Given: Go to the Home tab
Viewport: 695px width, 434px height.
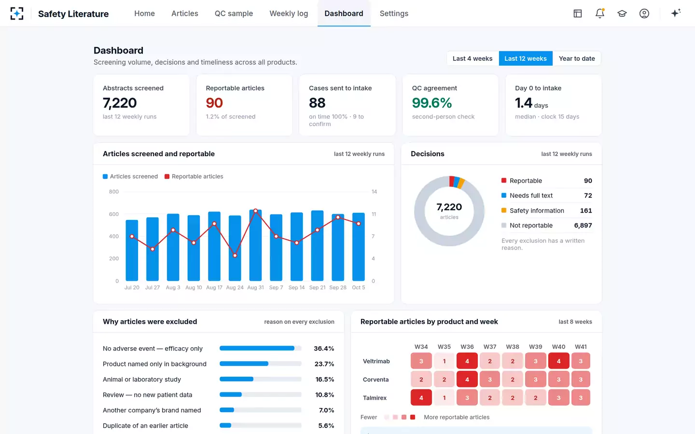Looking at the screenshot, I should pos(144,14).
